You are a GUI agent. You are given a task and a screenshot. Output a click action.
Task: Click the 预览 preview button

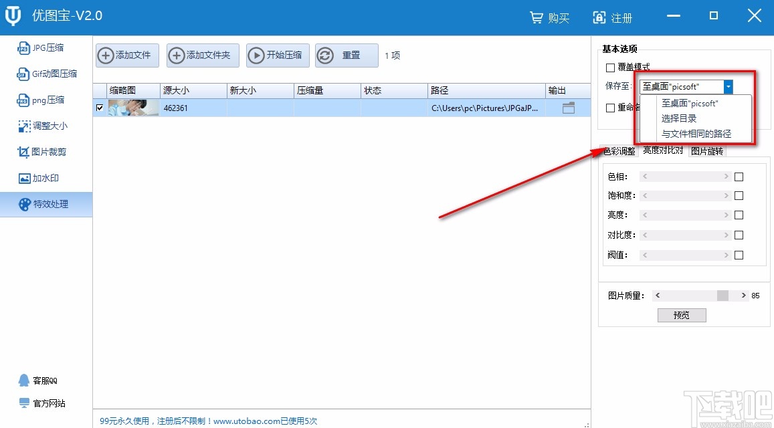[682, 315]
